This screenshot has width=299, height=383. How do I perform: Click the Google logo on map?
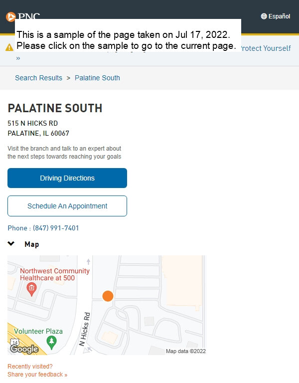24,349
